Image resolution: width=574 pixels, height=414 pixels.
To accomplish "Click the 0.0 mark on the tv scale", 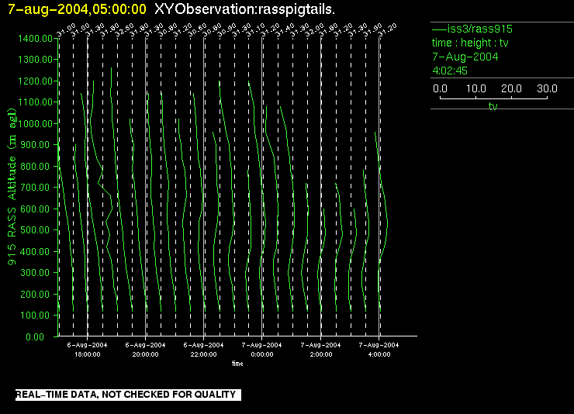I will pyautogui.click(x=441, y=89).
